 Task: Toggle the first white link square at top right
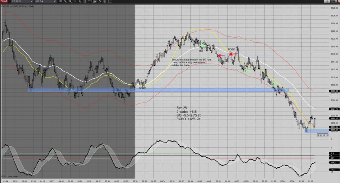(x=325, y=1)
